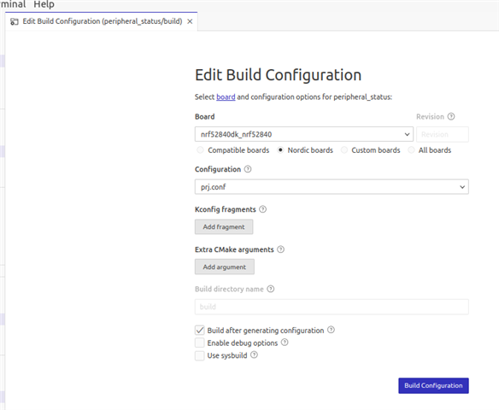Image resolution: width=499 pixels, height=410 pixels.
Task: Click the Revision help icon
Action: pos(451,116)
